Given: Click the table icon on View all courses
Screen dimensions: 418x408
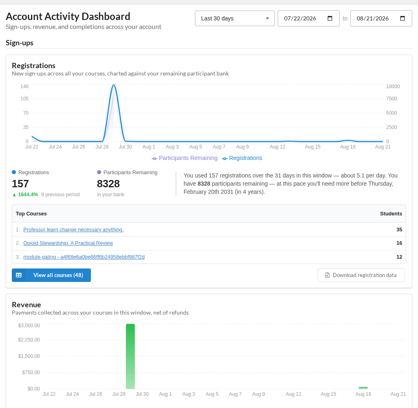Looking at the screenshot, I should coord(19,275).
